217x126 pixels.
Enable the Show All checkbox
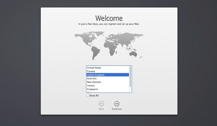pos(87,96)
